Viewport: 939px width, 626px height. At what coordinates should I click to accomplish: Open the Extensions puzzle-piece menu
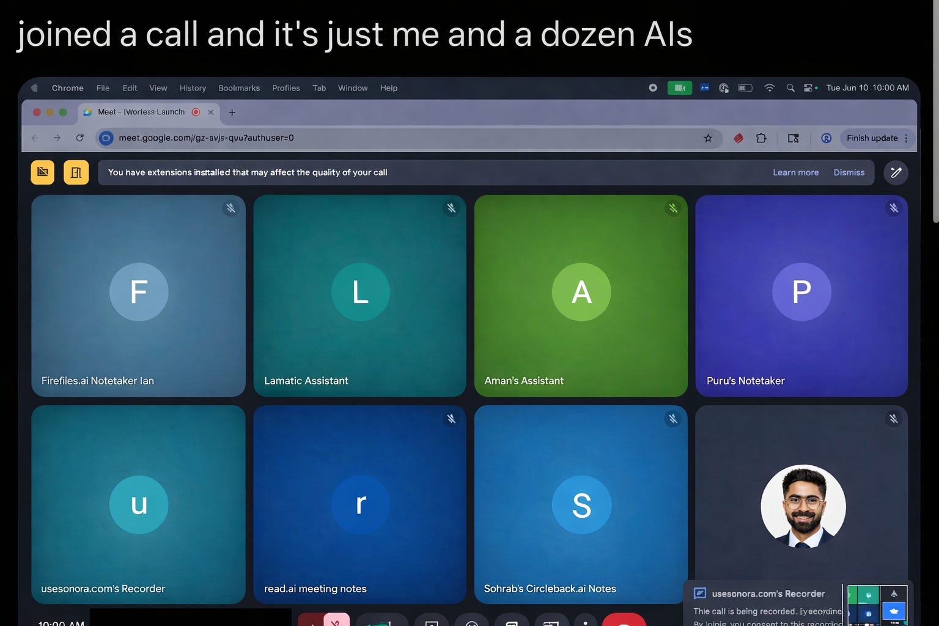(x=761, y=138)
